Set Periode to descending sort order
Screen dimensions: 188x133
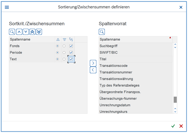point(64,52)
